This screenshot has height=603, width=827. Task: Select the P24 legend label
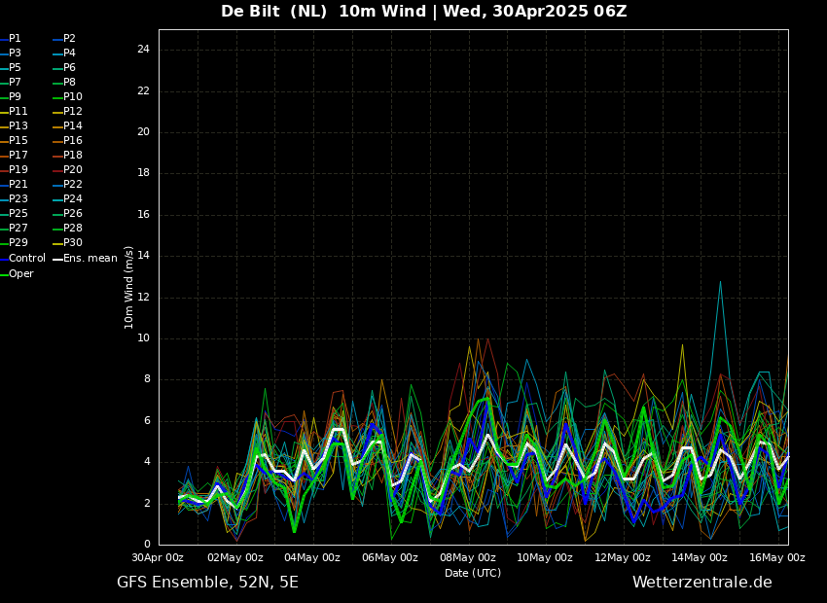[73, 199]
